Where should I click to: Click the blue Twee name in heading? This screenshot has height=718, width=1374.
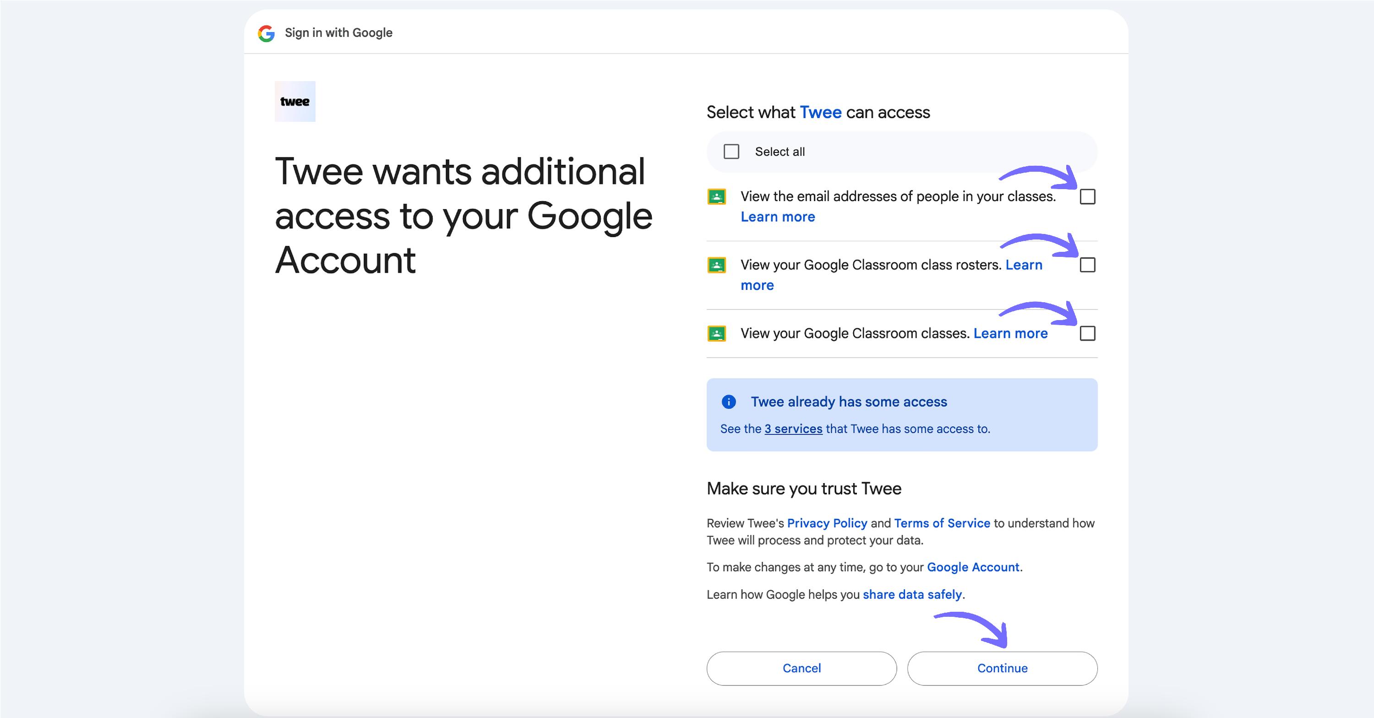coord(820,113)
